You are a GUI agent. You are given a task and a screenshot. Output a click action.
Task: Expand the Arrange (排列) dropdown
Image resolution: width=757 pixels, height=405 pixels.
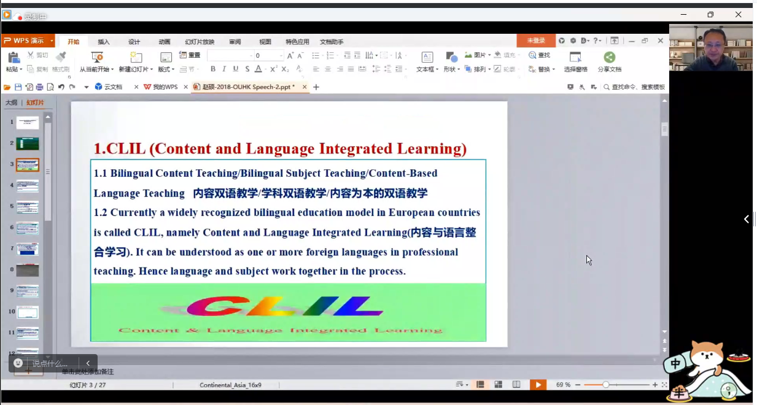(489, 69)
